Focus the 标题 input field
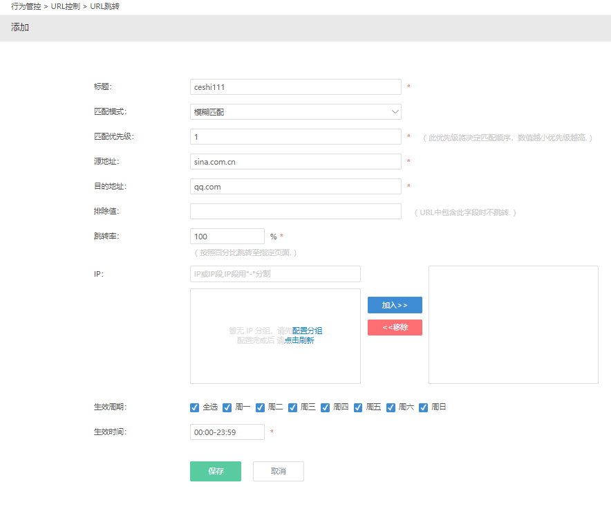Screen dimensions: 611x516 tap(295, 87)
